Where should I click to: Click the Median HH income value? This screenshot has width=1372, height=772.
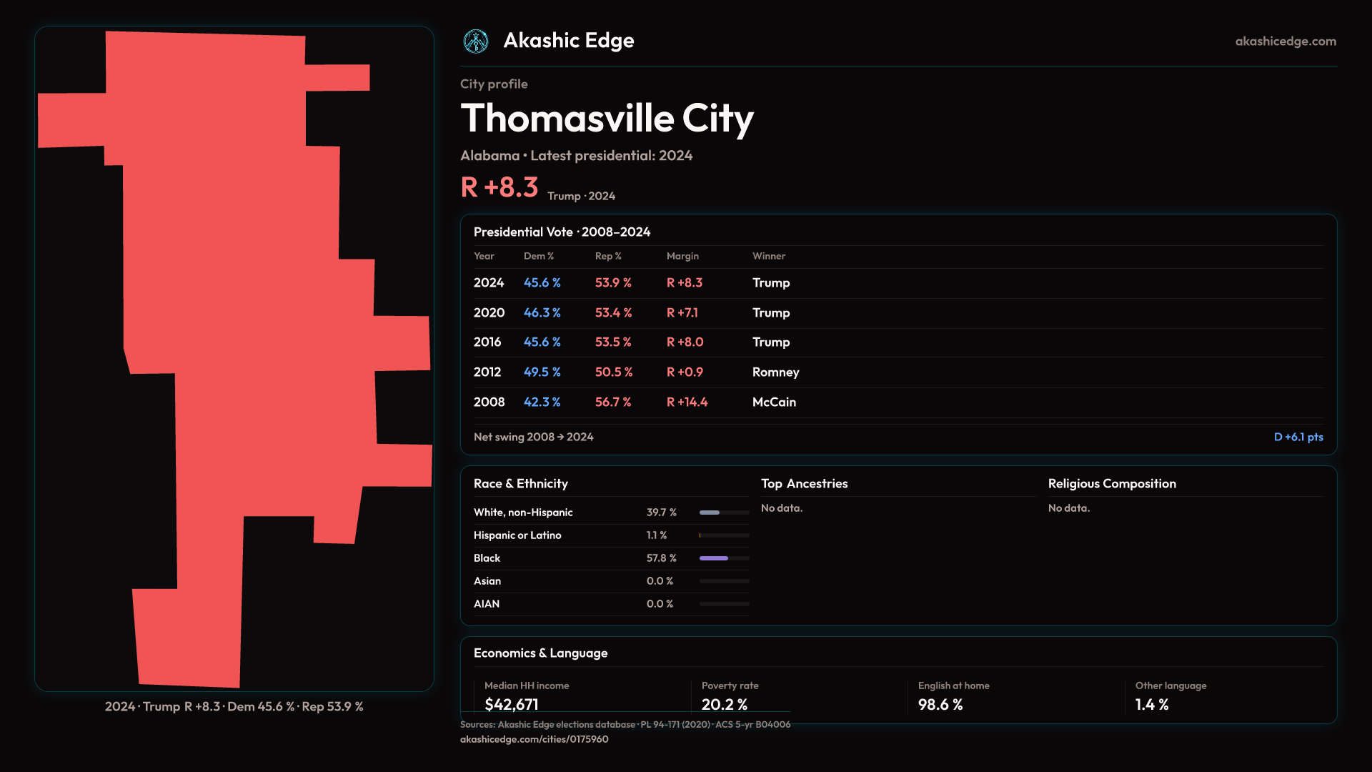pyautogui.click(x=512, y=704)
